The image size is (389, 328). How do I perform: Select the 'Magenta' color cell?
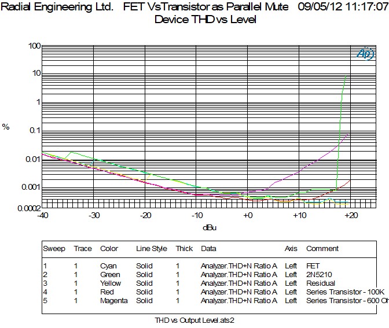click(x=114, y=301)
